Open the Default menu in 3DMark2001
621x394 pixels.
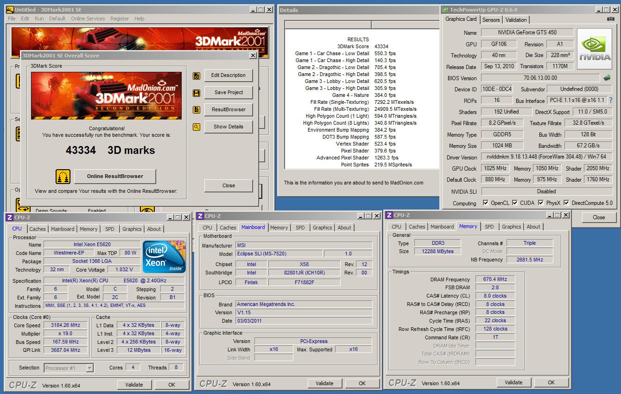click(x=57, y=19)
